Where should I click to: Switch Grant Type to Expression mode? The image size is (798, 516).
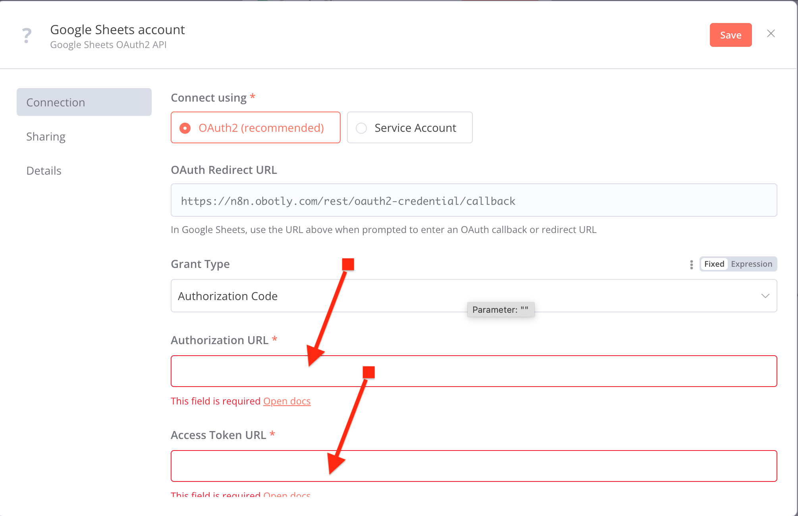pos(751,264)
